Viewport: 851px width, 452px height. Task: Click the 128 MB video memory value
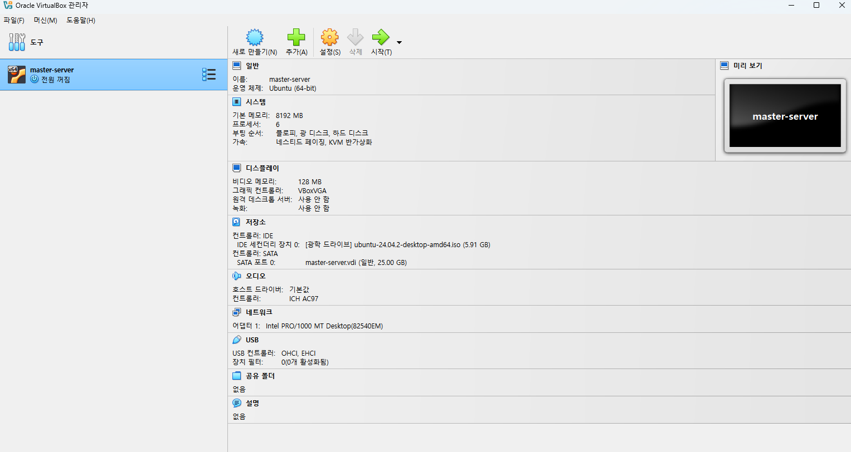point(310,182)
